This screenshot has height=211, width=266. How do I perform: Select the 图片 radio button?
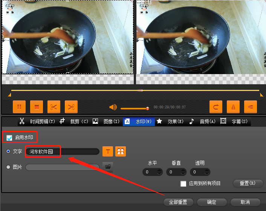click(x=8, y=167)
